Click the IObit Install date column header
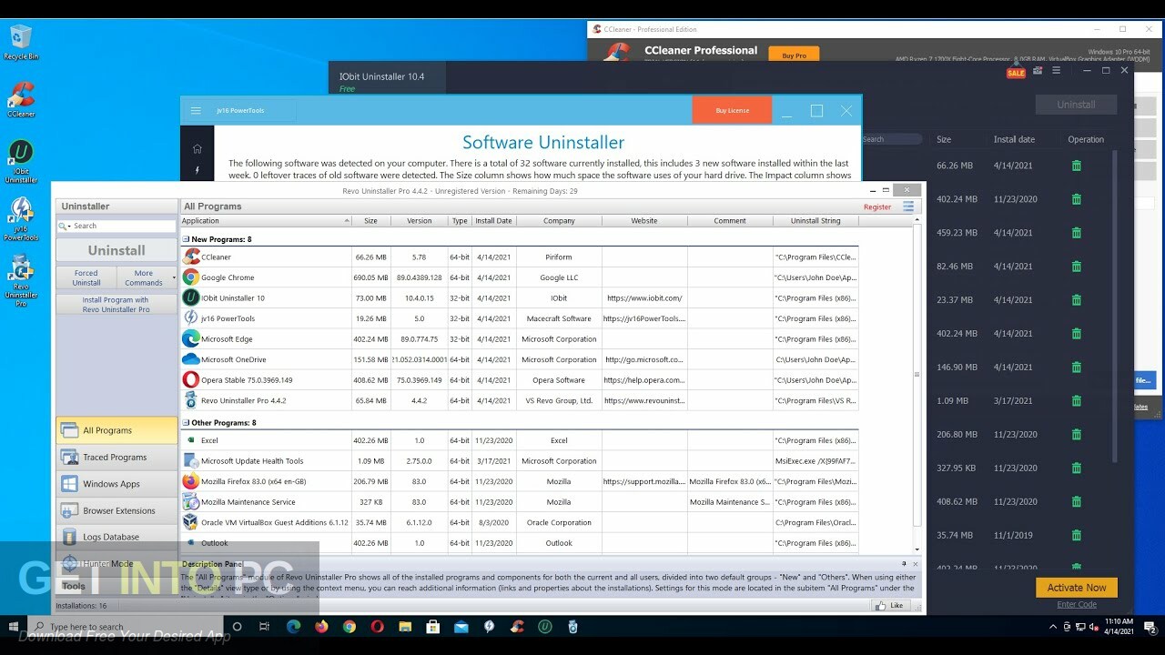Viewport: 1165px width, 655px height. coord(1014,139)
